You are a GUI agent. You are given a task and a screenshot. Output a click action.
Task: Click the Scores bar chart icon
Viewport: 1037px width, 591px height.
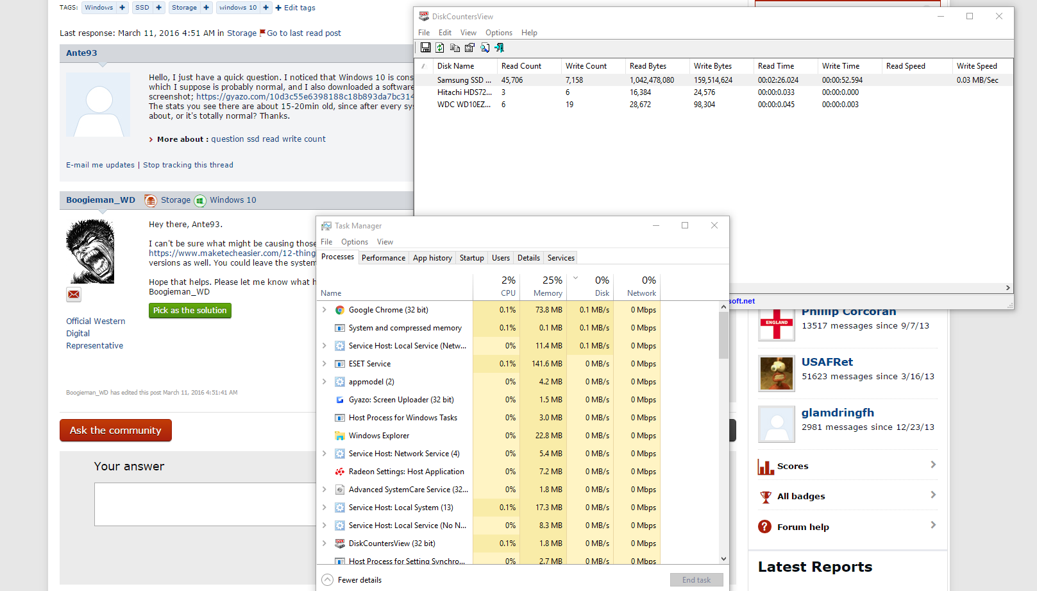pyautogui.click(x=766, y=467)
